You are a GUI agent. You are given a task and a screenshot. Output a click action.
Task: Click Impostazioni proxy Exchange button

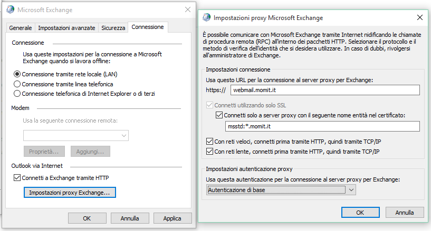click(x=70, y=193)
